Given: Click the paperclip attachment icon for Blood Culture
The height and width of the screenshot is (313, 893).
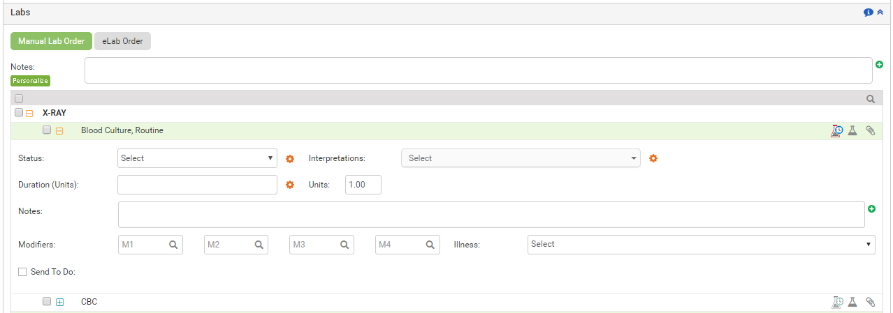Looking at the screenshot, I should click(870, 130).
